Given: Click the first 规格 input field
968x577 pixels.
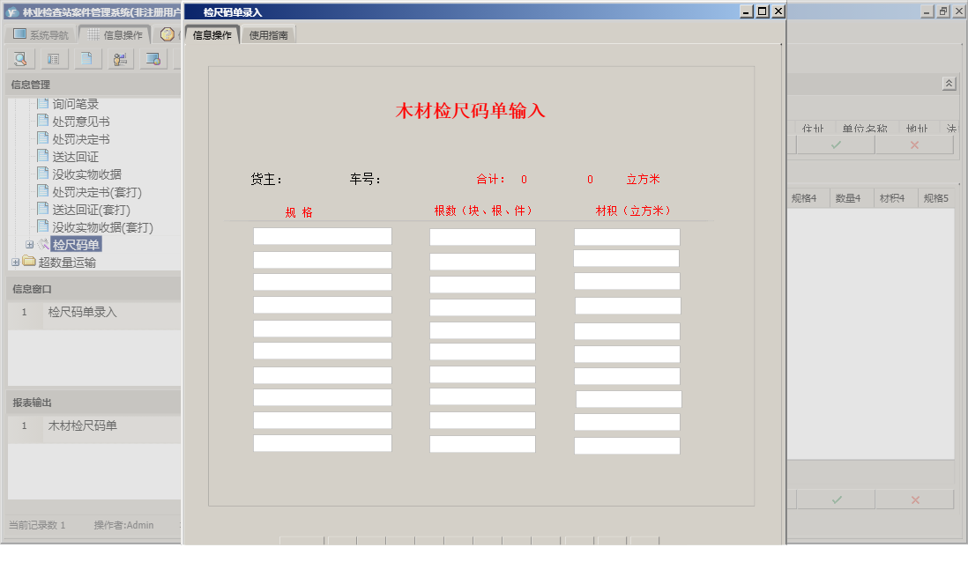Looking at the screenshot, I should point(322,235).
